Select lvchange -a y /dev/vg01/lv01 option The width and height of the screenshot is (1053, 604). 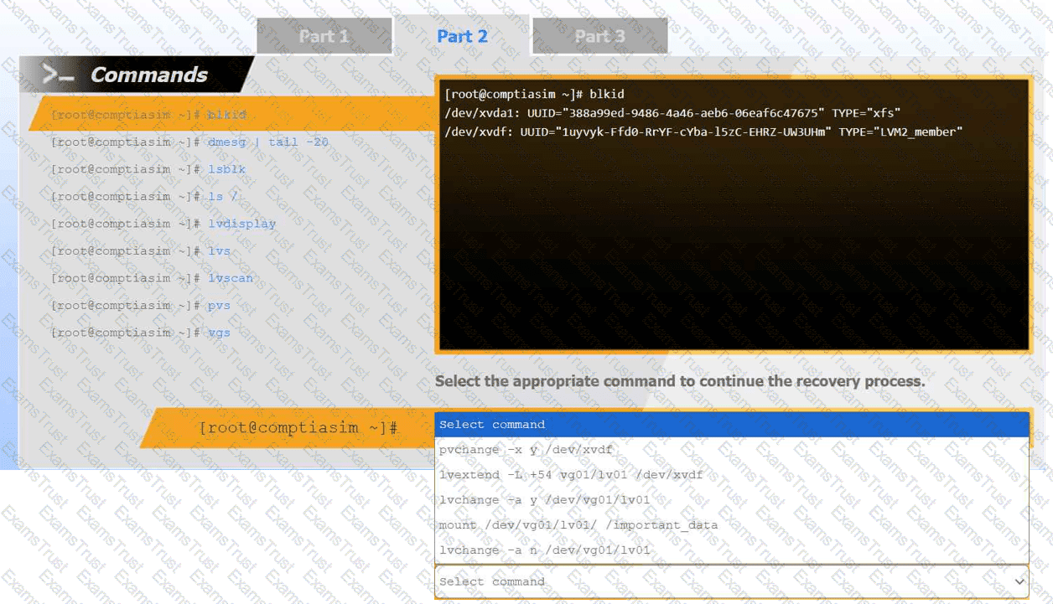[x=544, y=500]
